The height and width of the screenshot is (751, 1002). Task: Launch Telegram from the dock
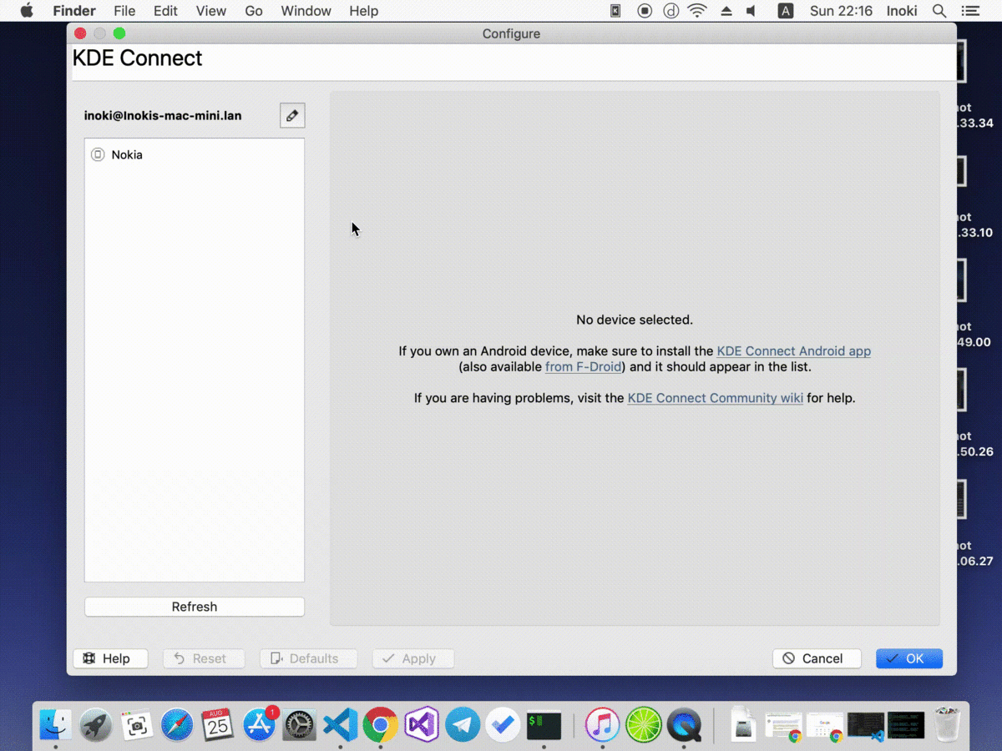click(463, 725)
